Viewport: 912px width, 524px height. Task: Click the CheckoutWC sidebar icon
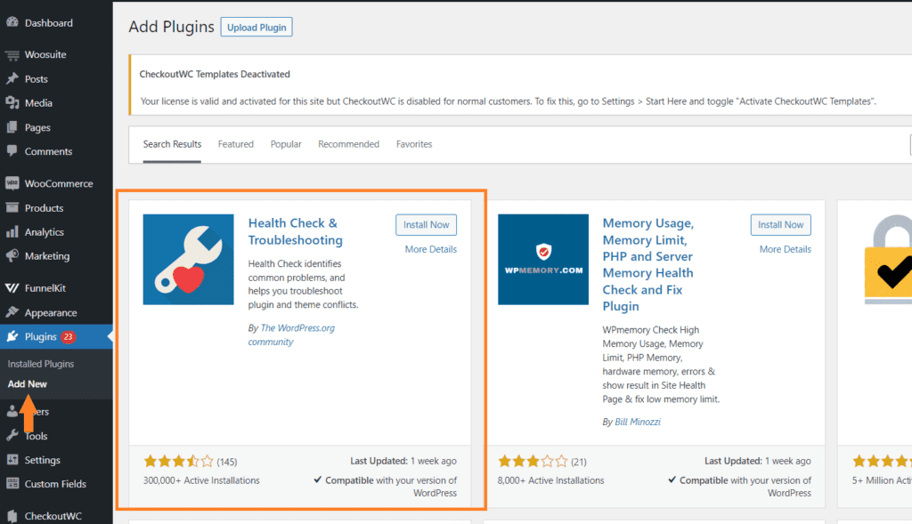pos(12,515)
